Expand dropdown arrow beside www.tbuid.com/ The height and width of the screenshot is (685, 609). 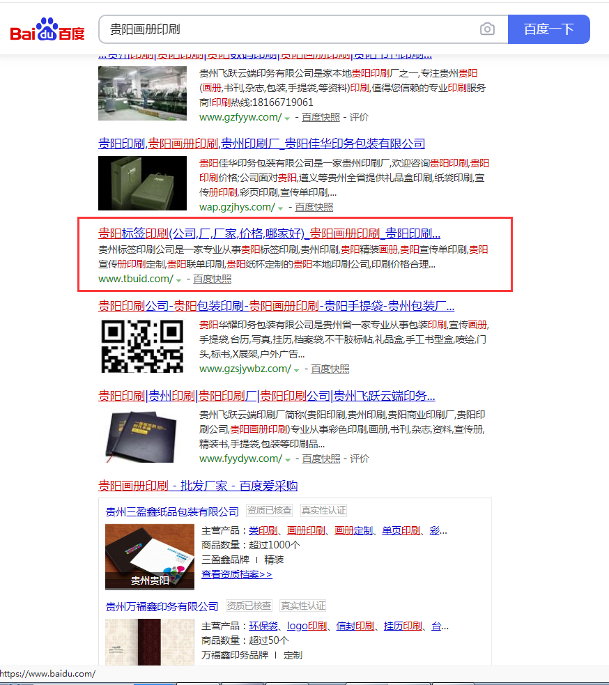pyautogui.click(x=178, y=280)
